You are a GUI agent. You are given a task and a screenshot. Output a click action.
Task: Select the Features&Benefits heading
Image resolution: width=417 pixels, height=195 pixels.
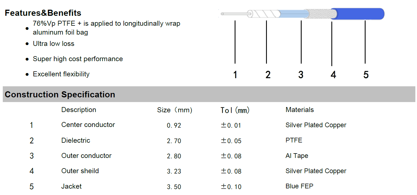[x=43, y=13]
